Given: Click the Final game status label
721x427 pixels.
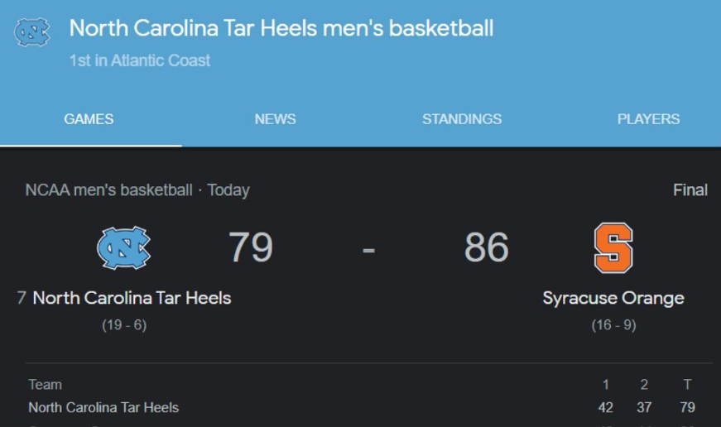Looking at the screenshot, I should (x=690, y=190).
